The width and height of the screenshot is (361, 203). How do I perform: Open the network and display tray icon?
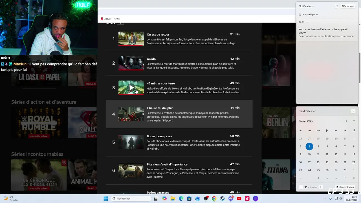click(336, 198)
